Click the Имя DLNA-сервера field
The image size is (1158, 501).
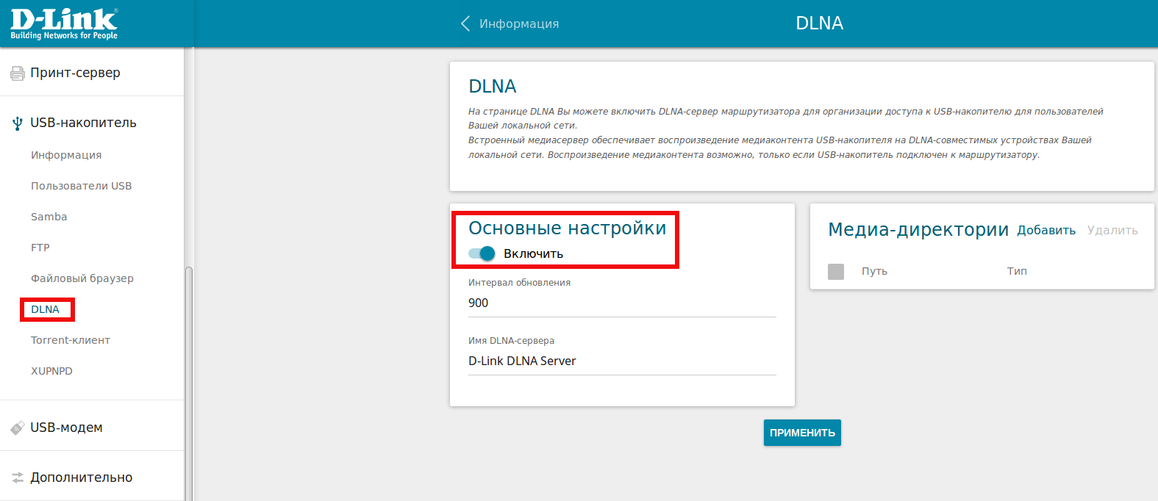click(621, 361)
